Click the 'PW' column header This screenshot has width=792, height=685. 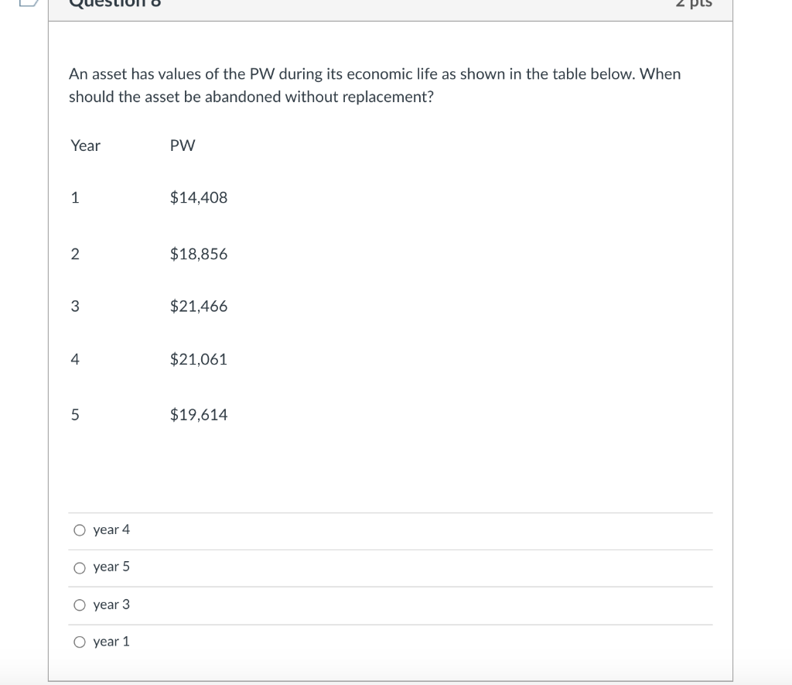pos(183,146)
